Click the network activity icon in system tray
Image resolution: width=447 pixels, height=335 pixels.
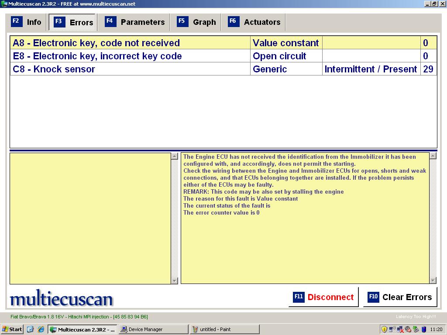point(392,329)
